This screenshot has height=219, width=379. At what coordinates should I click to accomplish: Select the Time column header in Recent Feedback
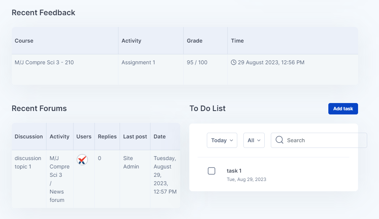(237, 41)
